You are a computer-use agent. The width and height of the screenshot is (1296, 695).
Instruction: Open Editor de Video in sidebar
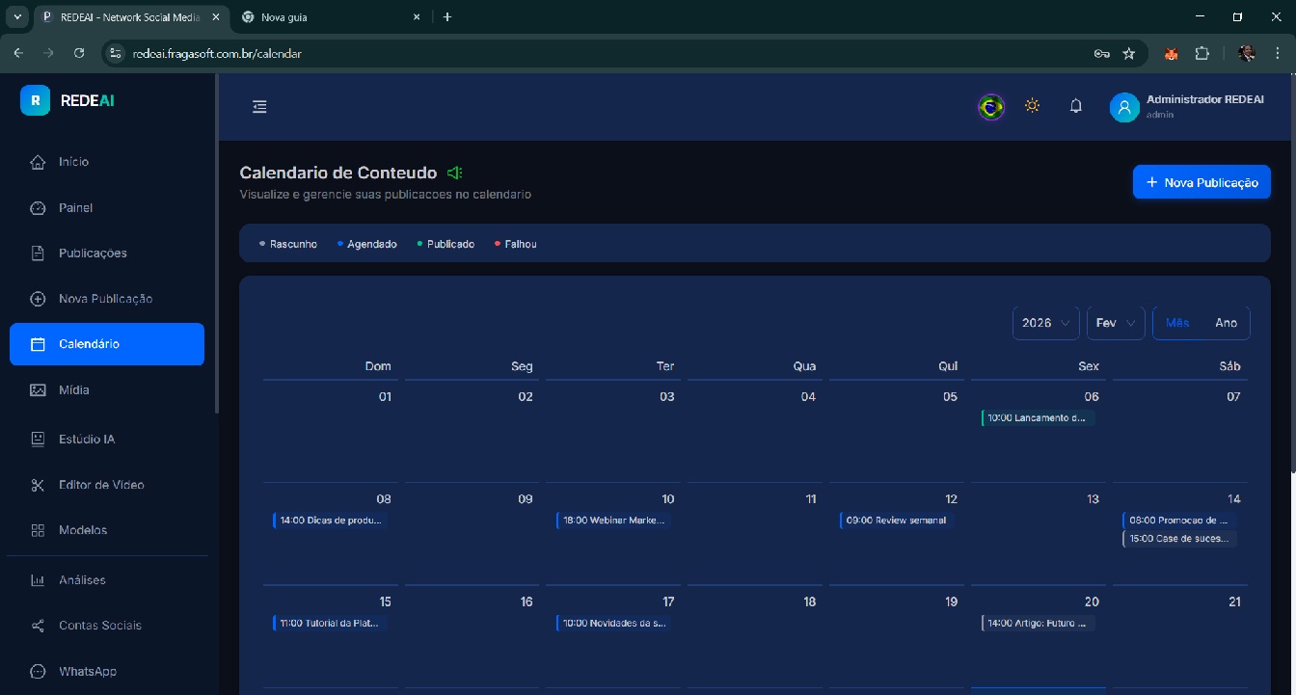coord(101,485)
